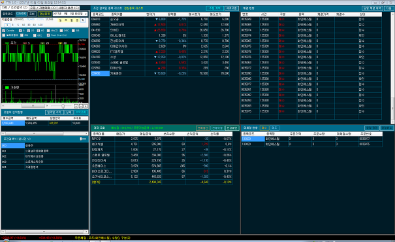
Task: Click the 다음 button in 체결 현황
Action: 388,9
